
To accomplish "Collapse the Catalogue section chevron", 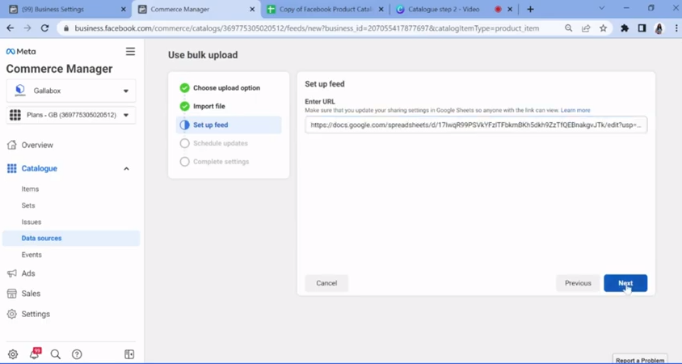I will (126, 168).
